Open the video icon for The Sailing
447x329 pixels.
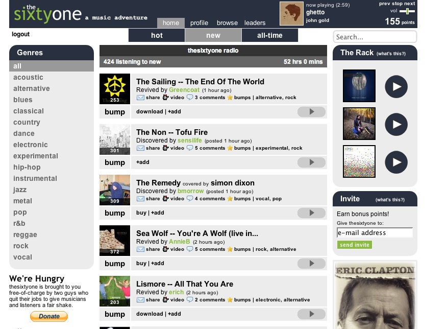coord(166,98)
